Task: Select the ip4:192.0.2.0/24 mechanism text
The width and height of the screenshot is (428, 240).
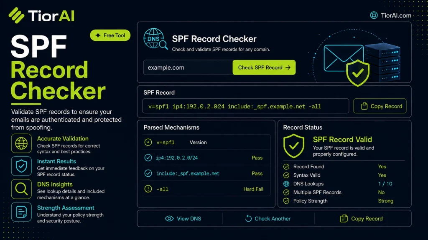Action: (177, 158)
